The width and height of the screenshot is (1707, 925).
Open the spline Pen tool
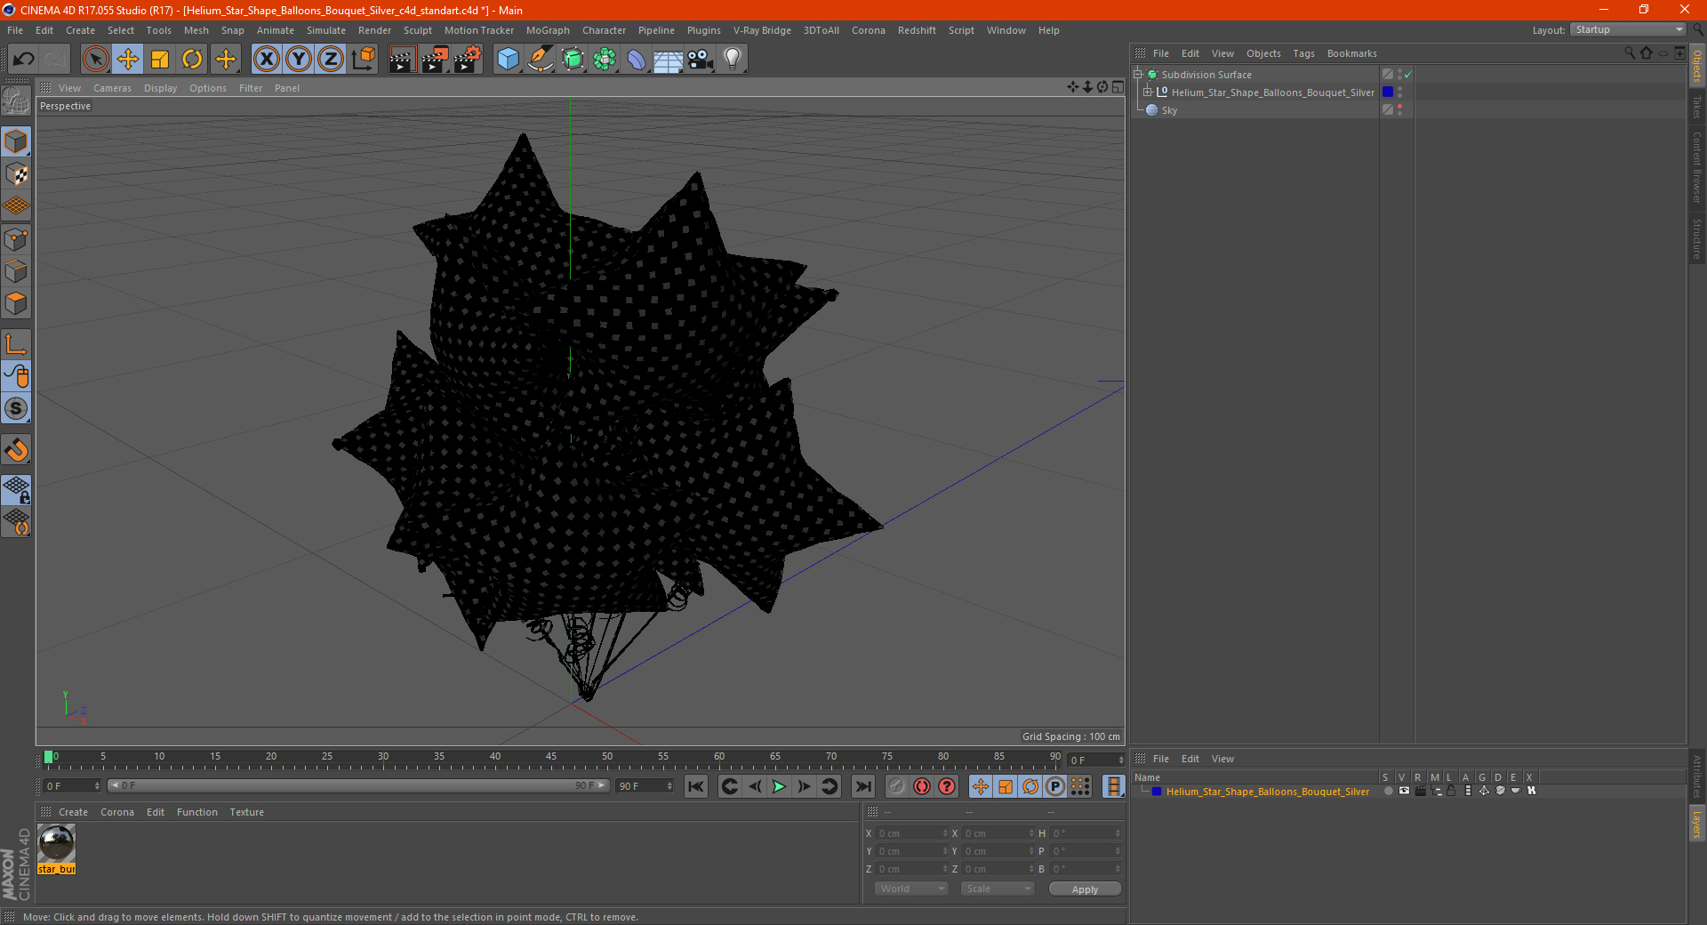pos(540,60)
